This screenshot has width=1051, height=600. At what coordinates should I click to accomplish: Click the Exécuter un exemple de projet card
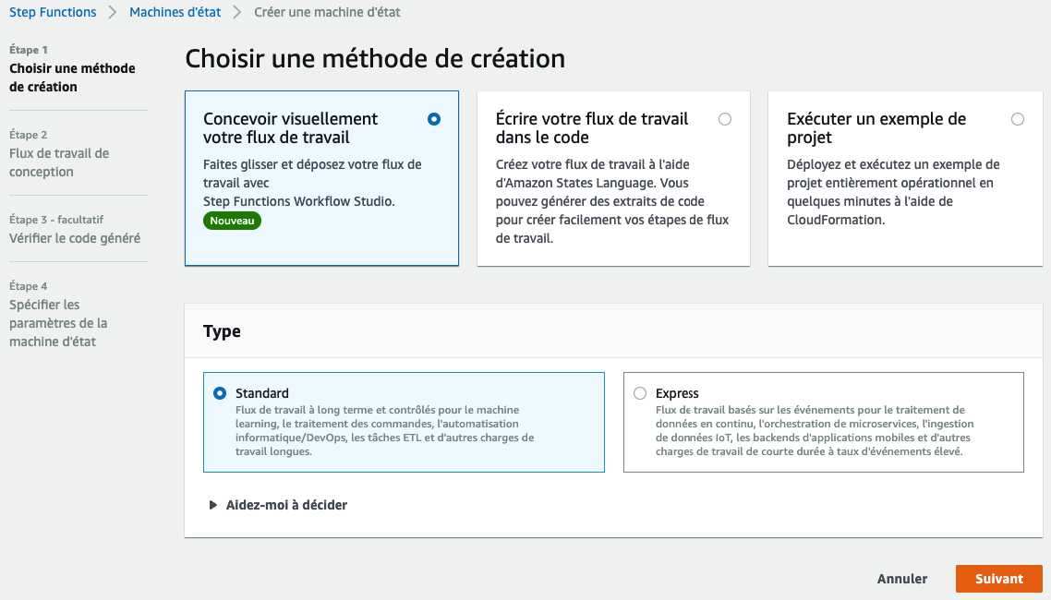coord(905,178)
